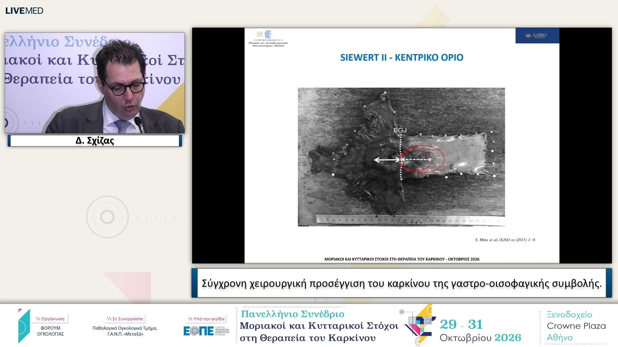Click 'Μοριακοί και Κυτταρικοί Στόχοι' banner line
This screenshot has width=618, height=347.
point(319,326)
